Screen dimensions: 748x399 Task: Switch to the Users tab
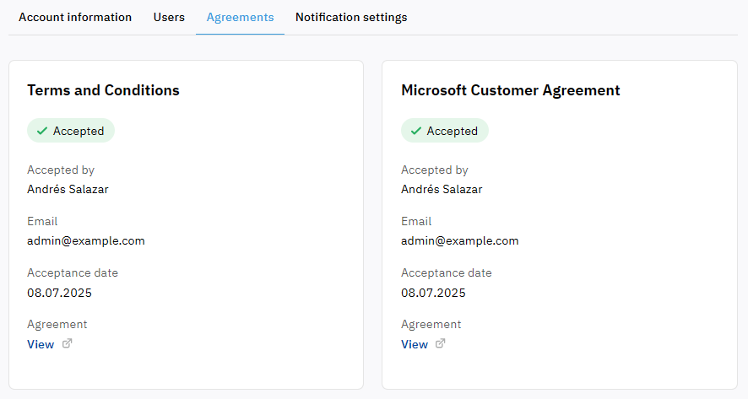click(x=169, y=17)
